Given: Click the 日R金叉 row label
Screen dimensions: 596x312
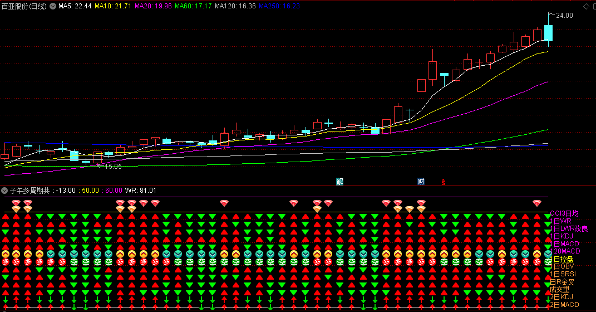Looking at the screenshot, I should (562, 282).
